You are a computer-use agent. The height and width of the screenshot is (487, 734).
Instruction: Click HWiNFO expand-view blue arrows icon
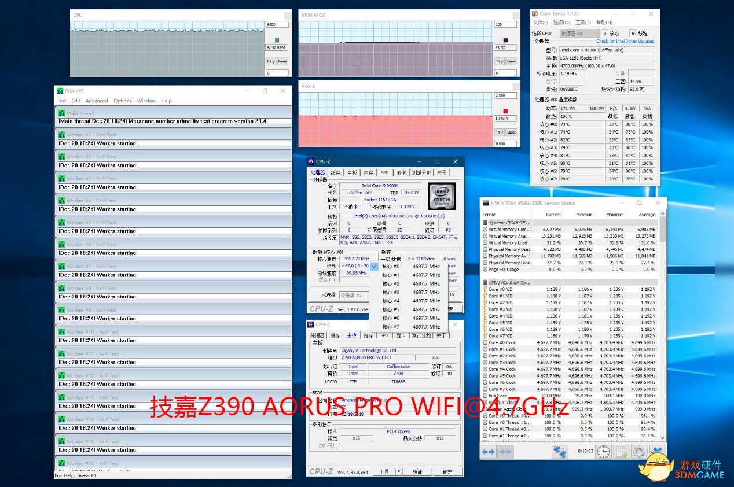pos(488,452)
